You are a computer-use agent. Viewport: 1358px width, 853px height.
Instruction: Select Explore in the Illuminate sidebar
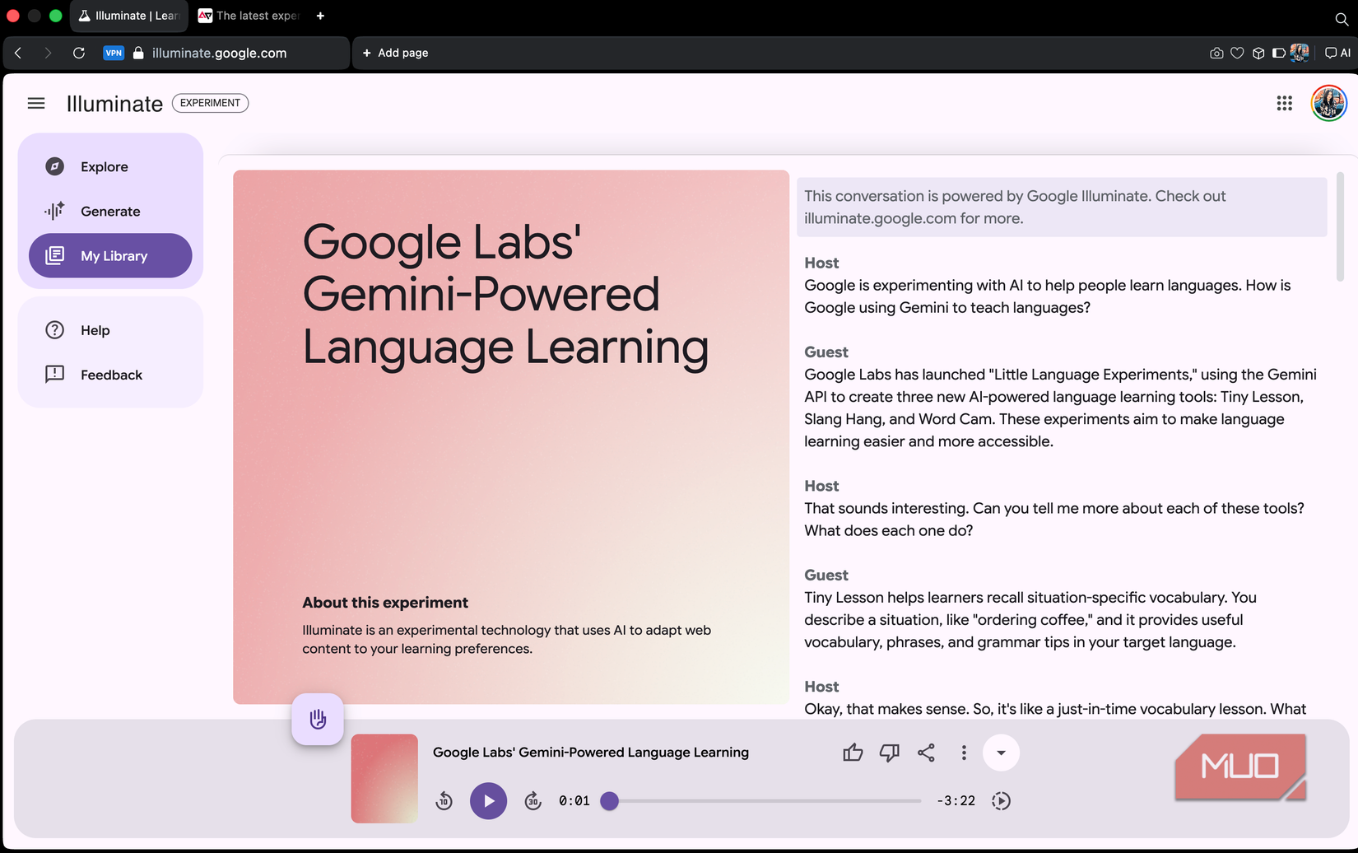pyautogui.click(x=103, y=166)
